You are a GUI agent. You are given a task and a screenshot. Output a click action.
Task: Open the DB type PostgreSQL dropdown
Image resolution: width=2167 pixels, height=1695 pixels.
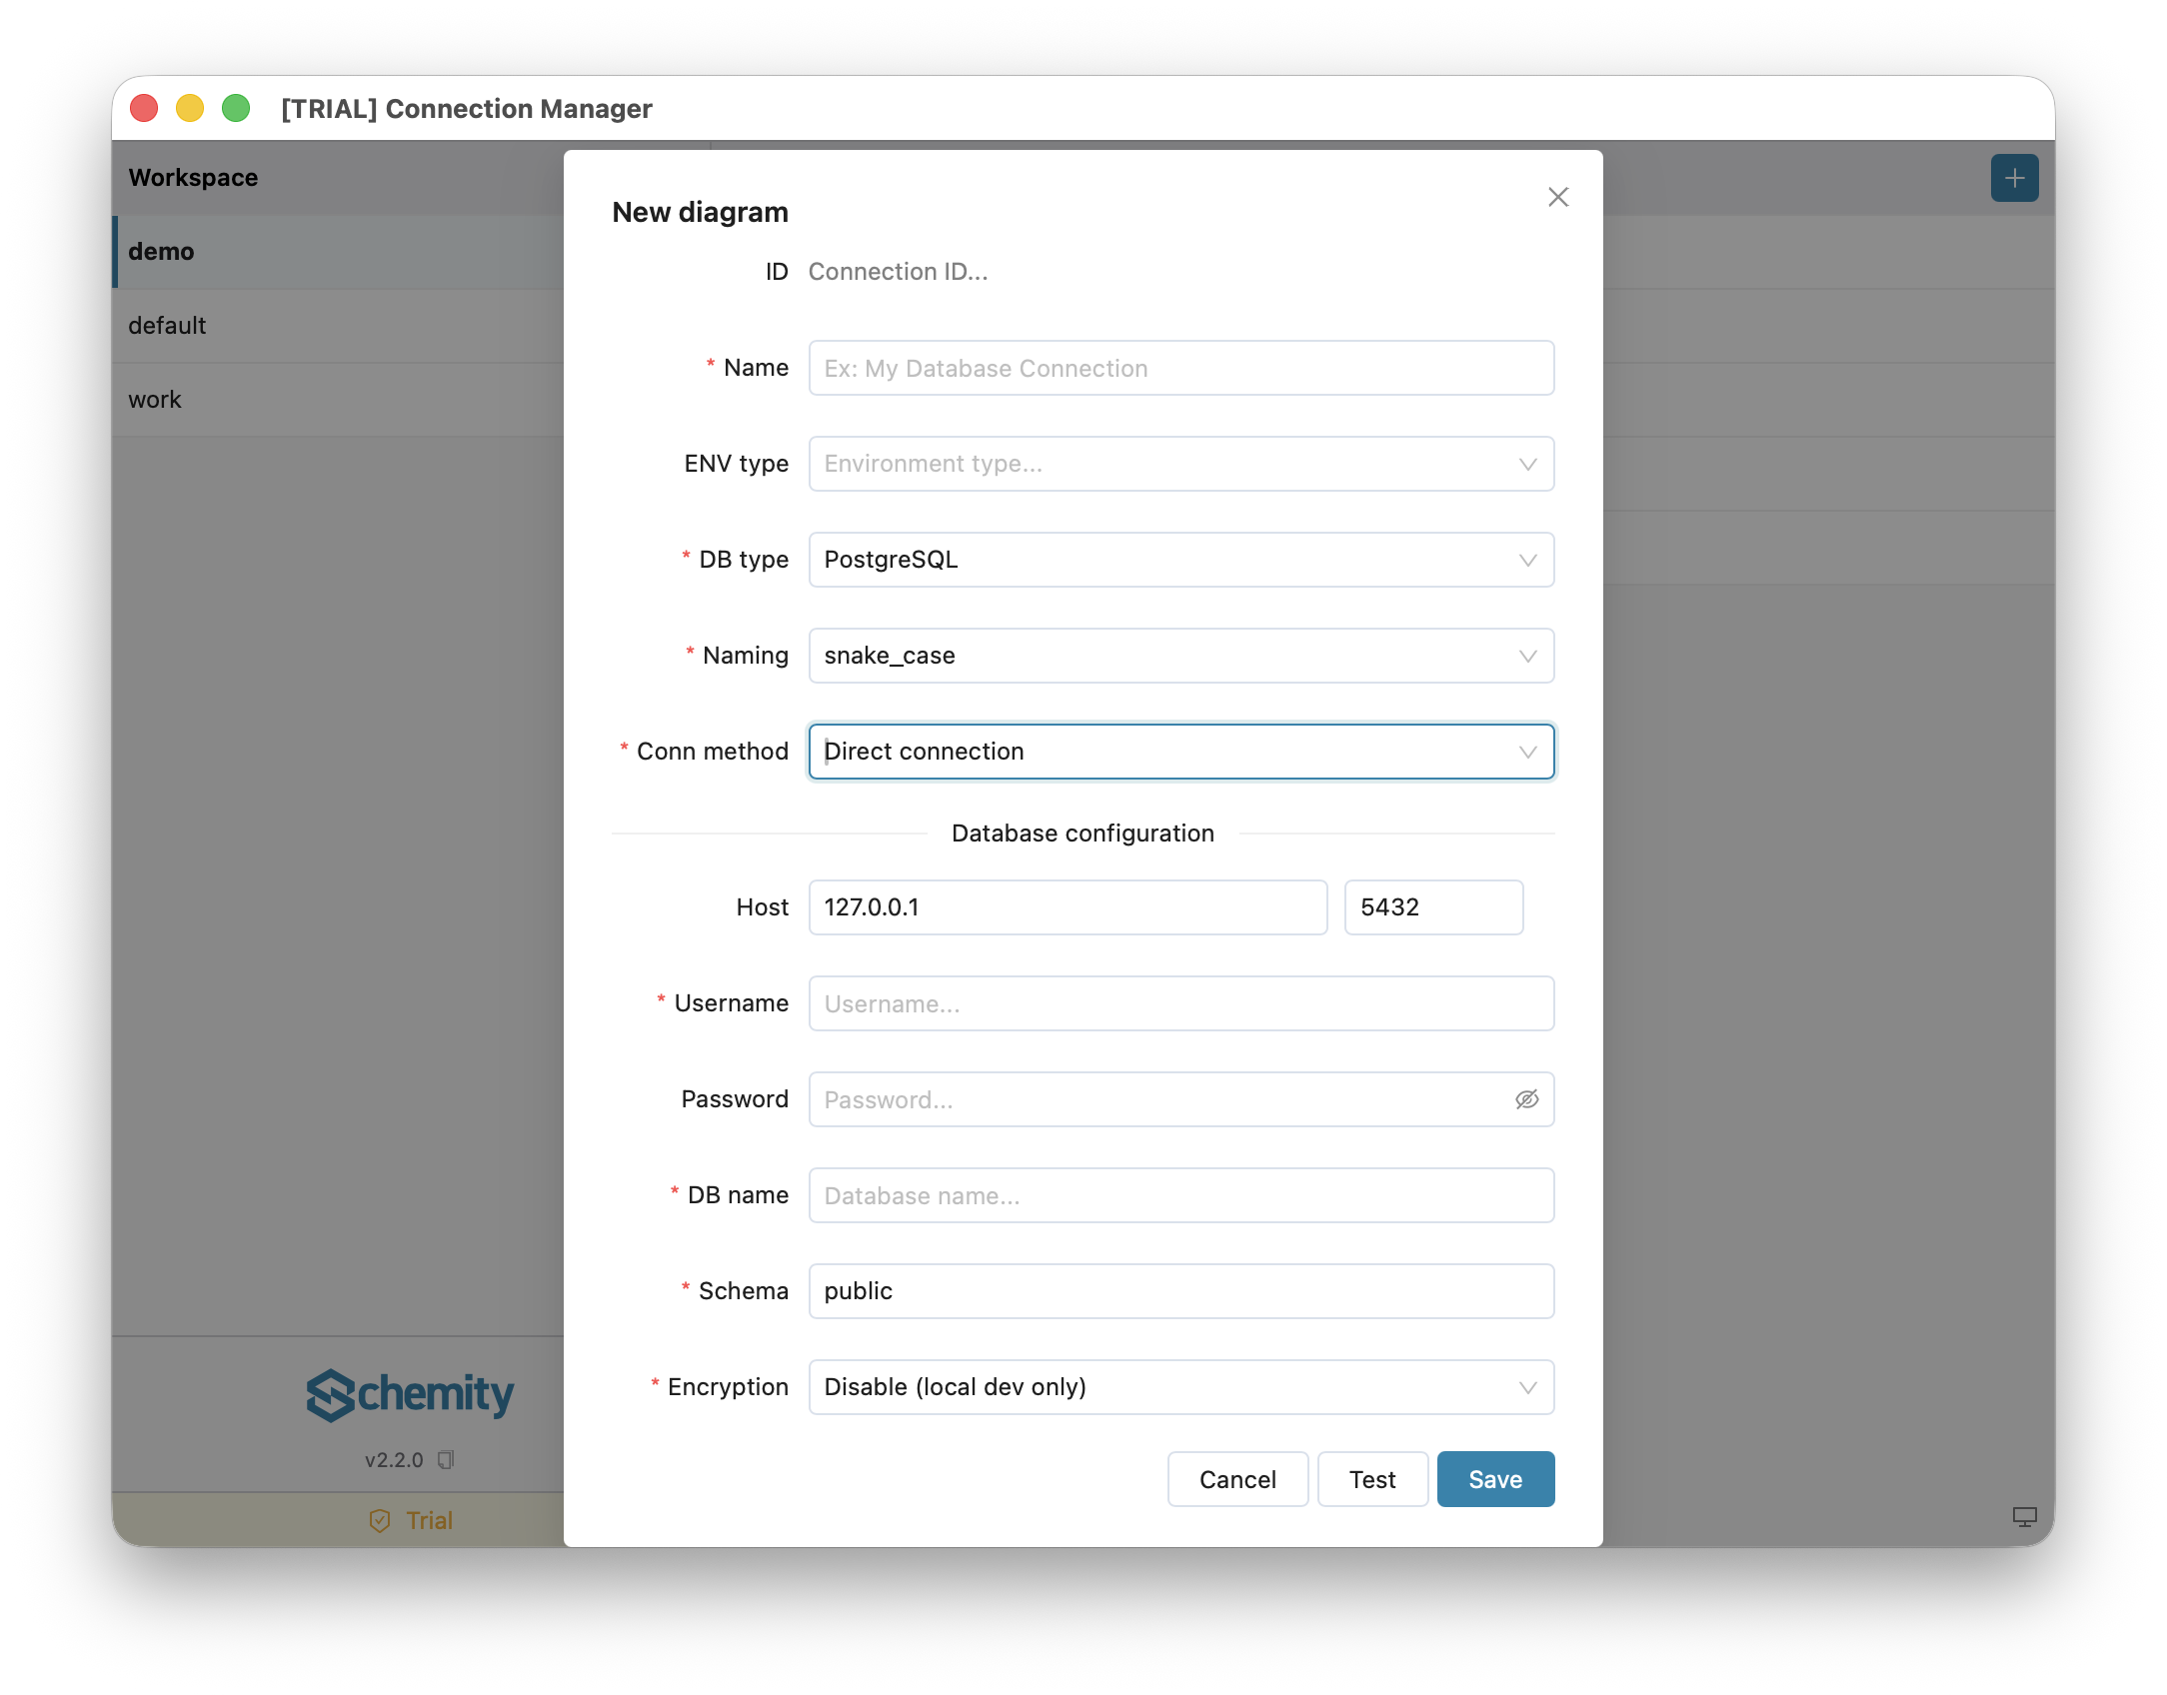(x=1180, y=560)
